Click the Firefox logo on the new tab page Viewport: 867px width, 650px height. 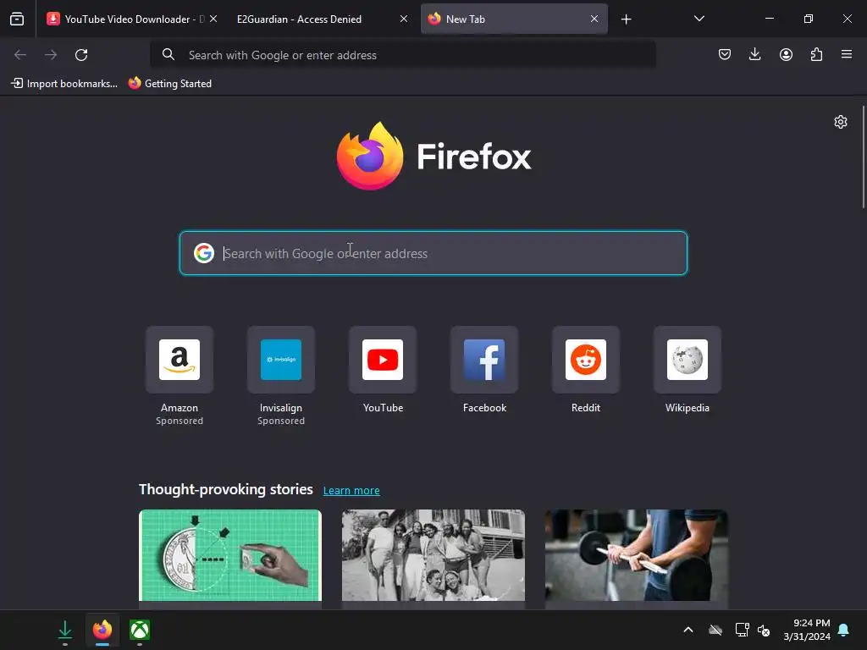click(433, 156)
